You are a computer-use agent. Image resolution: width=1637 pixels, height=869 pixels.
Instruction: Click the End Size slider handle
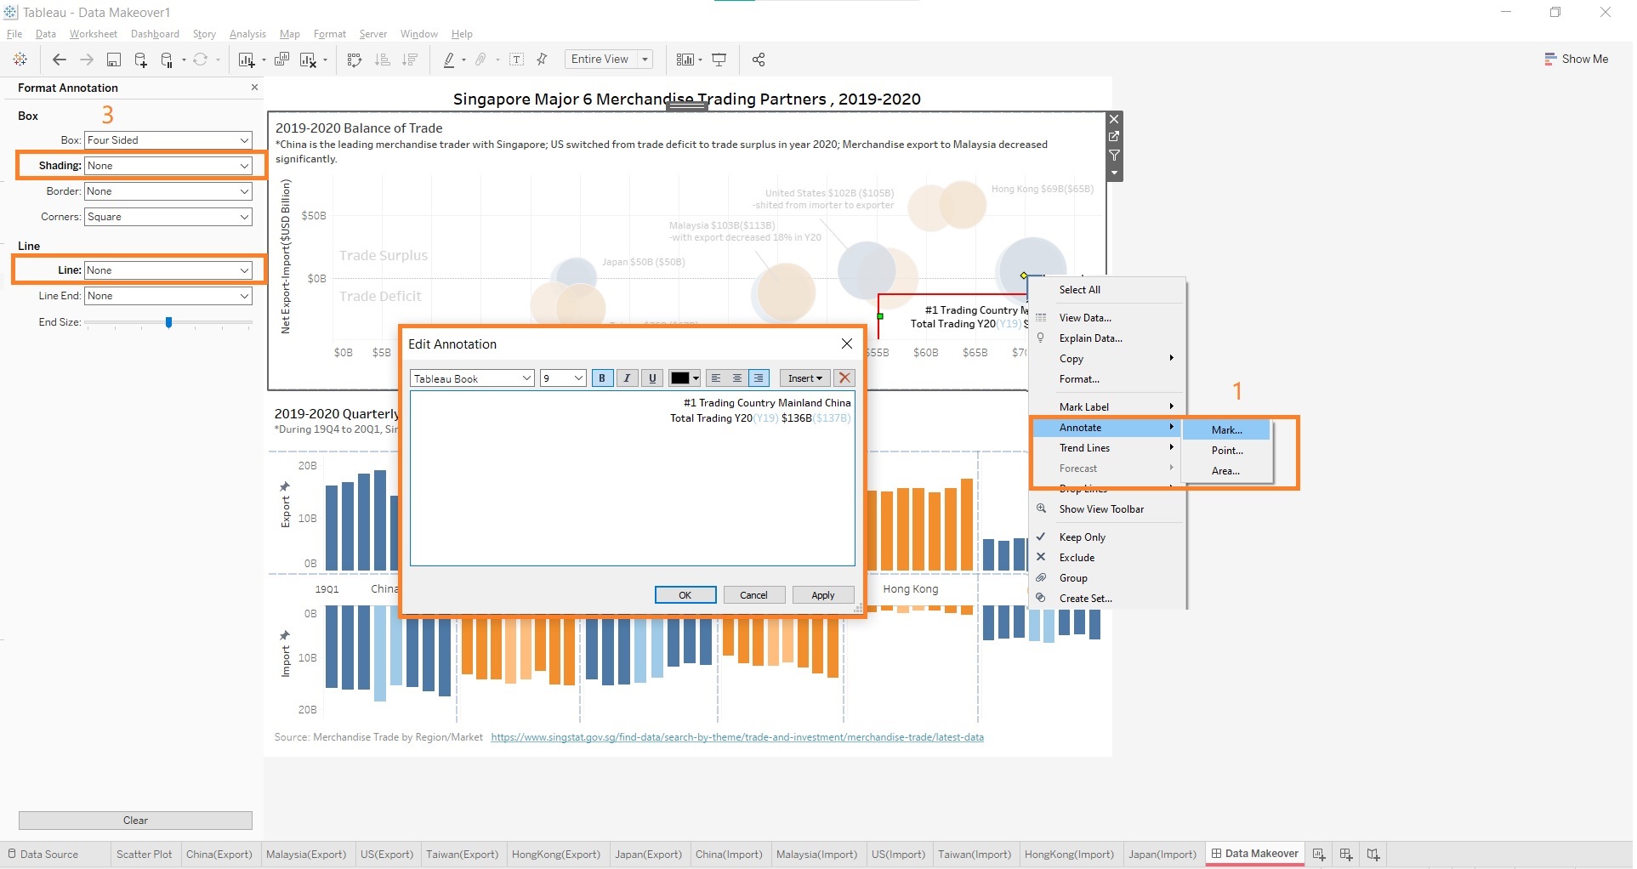[168, 322]
